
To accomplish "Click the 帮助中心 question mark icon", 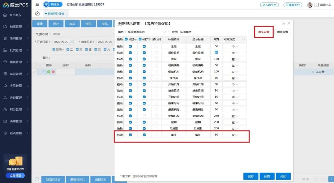I will tap(317, 5).
